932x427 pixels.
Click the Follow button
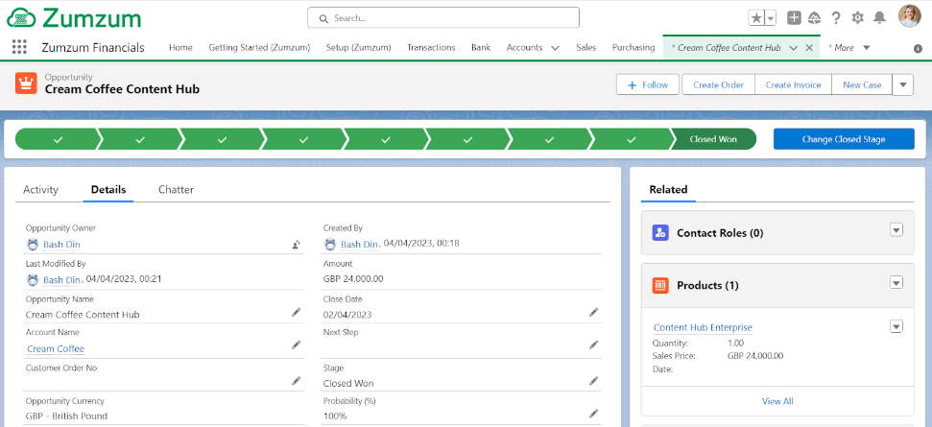pos(649,85)
